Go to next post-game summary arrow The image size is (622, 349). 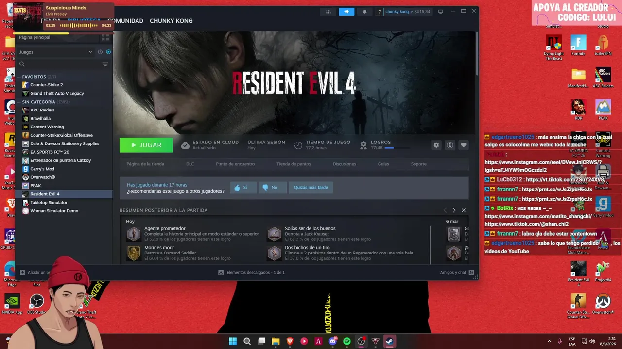coord(454,210)
